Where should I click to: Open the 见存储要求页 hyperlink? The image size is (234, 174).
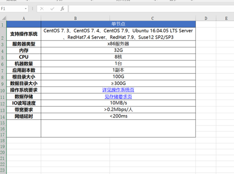tap(118, 96)
